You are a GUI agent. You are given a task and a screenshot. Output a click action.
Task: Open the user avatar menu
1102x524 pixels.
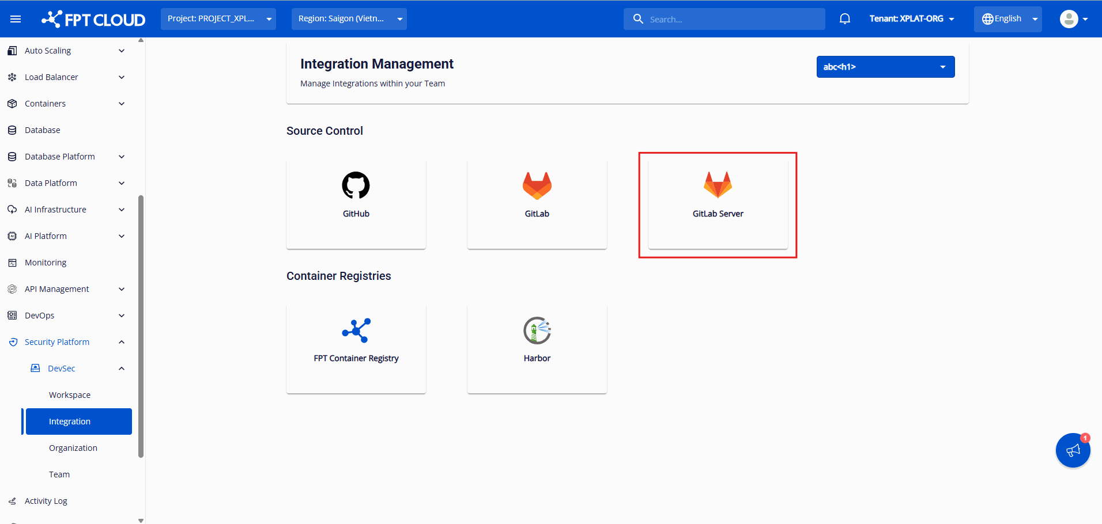[x=1074, y=19]
